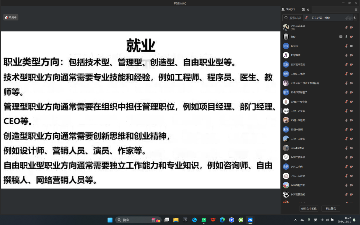Click the 解除静音 button
The width and height of the screenshot is (360, 225).
coord(331,209)
